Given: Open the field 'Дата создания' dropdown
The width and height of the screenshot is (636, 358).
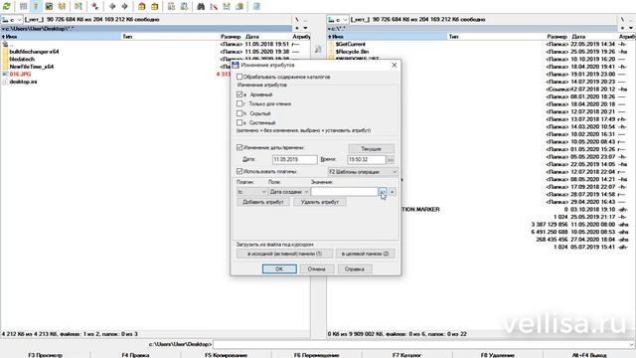Looking at the screenshot, I should (289, 192).
